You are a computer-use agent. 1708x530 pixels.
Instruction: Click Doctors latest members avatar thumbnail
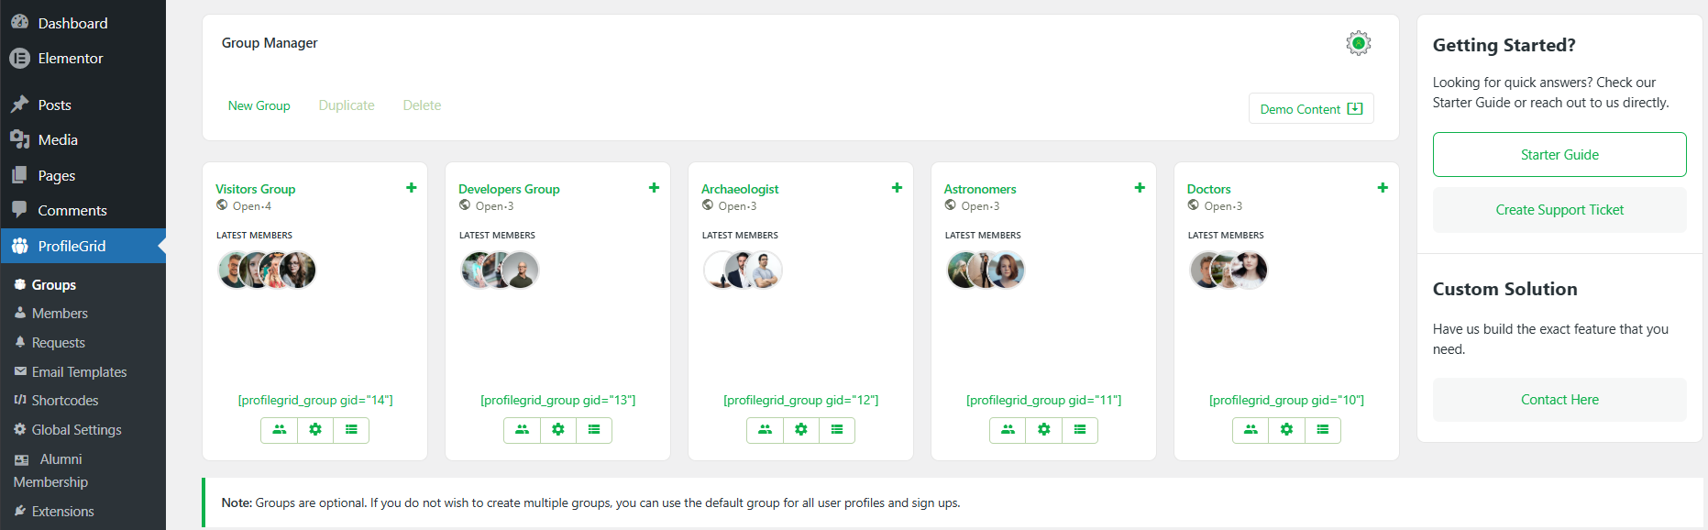coord(1229,271)
